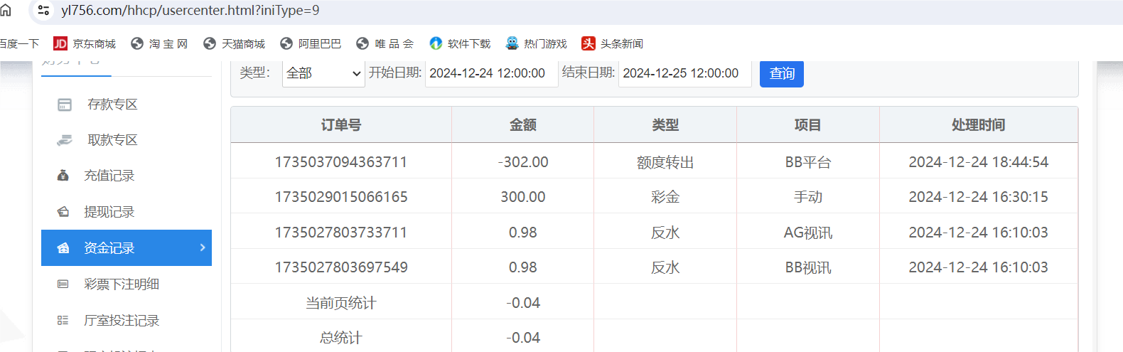Click the 京东商城 JD bookmark icon
Viewport: 1123px width, 352px height.
[60, 44]
